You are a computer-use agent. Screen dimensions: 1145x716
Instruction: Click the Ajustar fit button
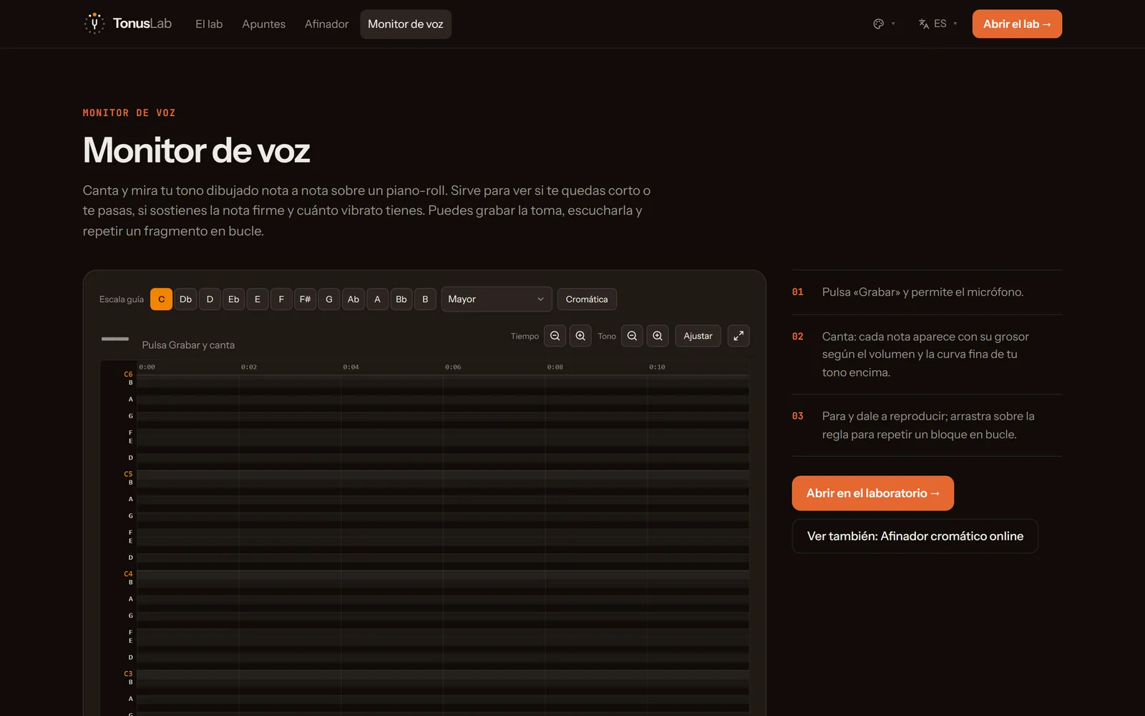tap(698, 336)
